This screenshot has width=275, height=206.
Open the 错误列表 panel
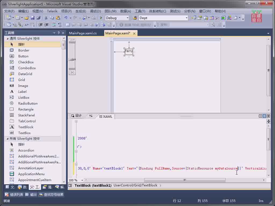click(14, 195)
